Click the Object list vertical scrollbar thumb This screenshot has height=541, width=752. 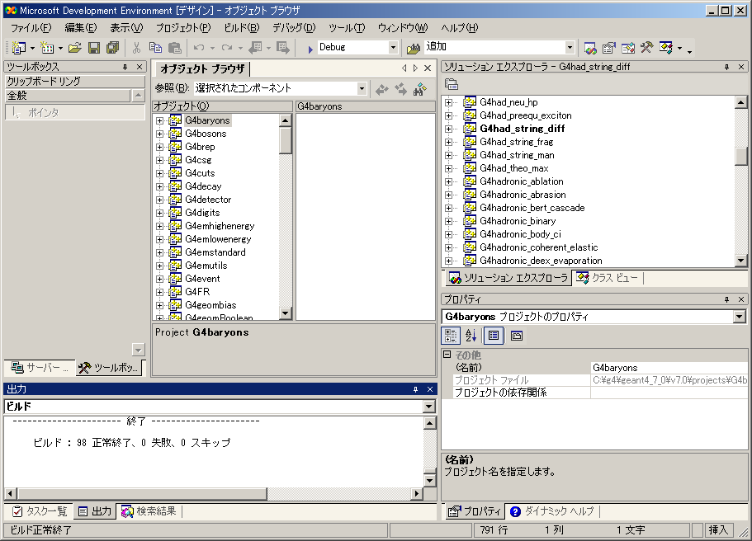[286, 140]
